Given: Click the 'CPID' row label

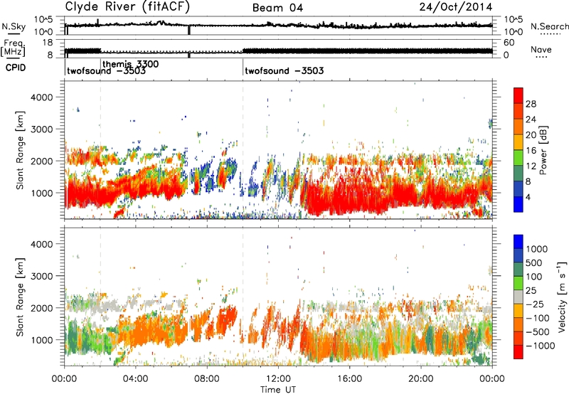Looking at the screenshot, I should pyautogui.click(x=16, y=68).
